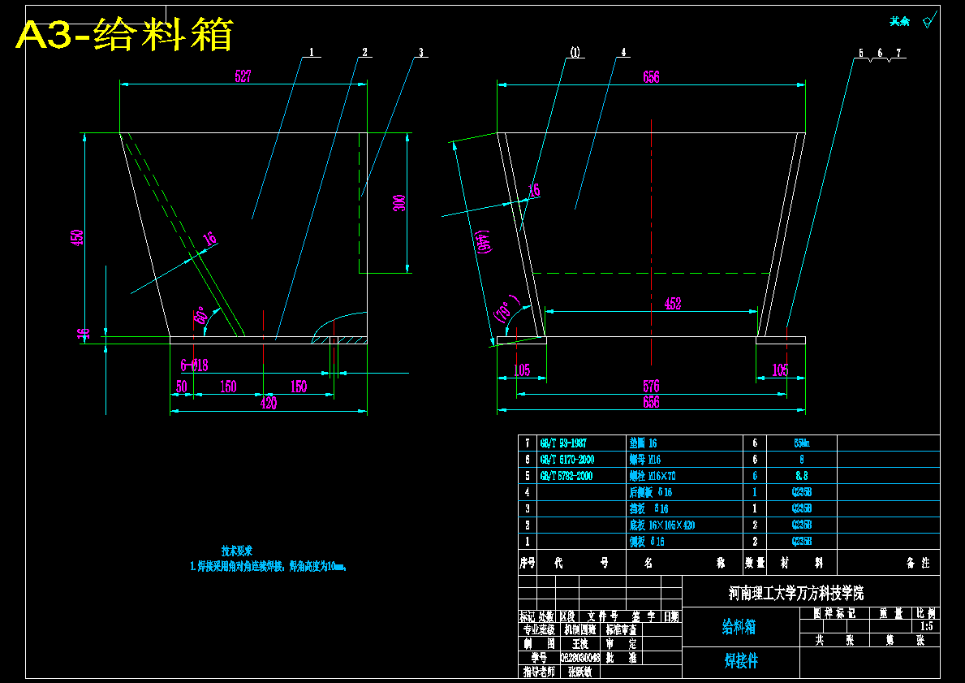
Task: Click "河南理工大学万方科技学院" in title block
Action: click(795, 593)
